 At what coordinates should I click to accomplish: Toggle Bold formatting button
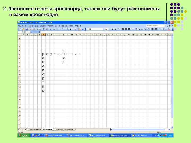112,29
